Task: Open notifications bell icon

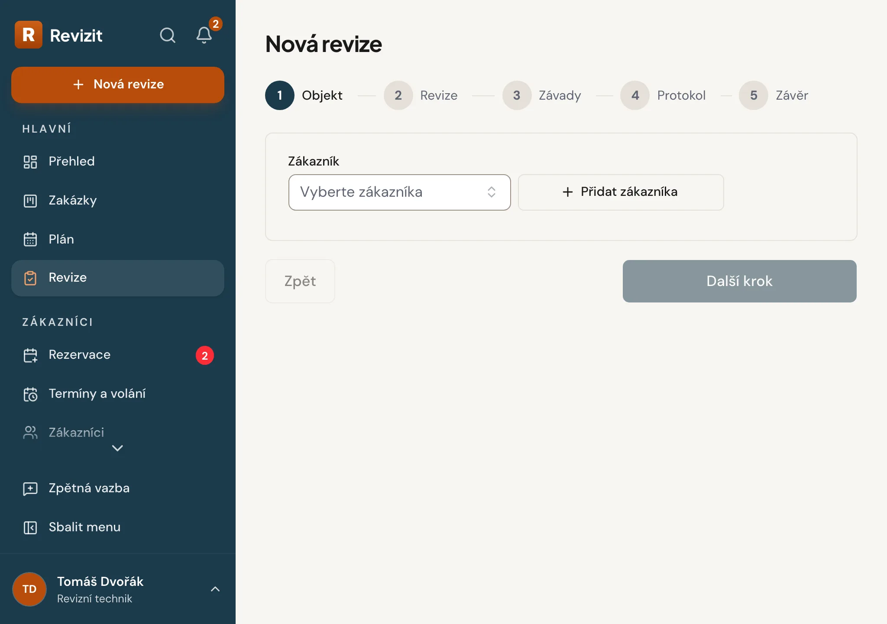Action: pyautogui.click(x=204, y=35)
